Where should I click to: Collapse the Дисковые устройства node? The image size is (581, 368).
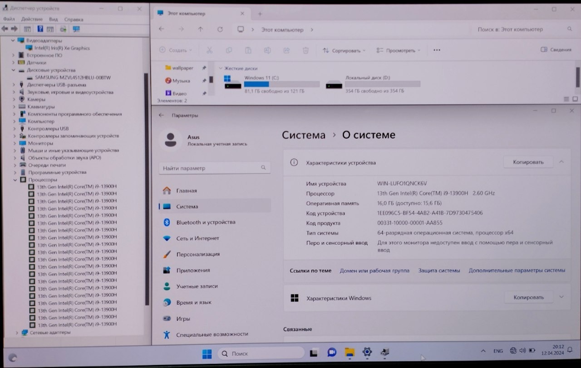pos(14,70)
